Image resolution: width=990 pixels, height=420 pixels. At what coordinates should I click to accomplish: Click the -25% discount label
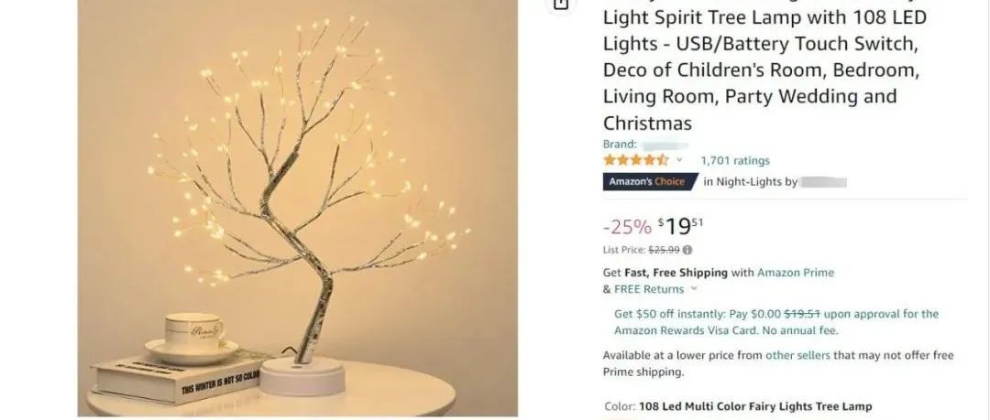(x=627, y=226)
